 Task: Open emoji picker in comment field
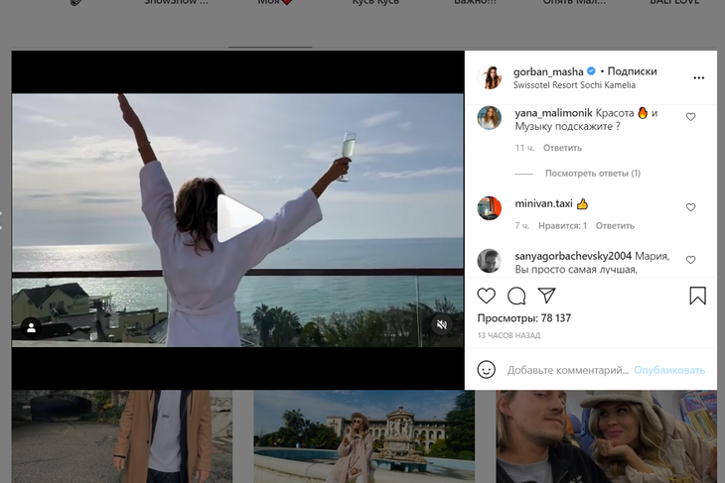pyautogui.click(x=487, y=370)
